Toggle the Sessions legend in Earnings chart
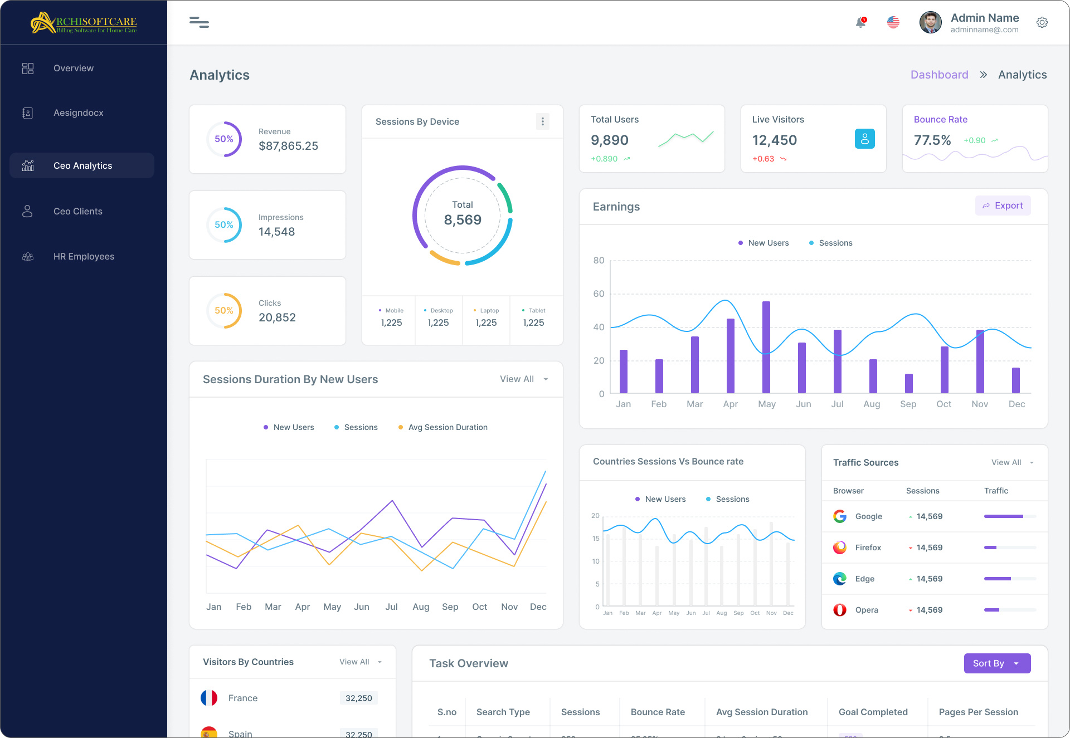The image size is (1070, 738). pyautogui.click(x=831, y=243)
